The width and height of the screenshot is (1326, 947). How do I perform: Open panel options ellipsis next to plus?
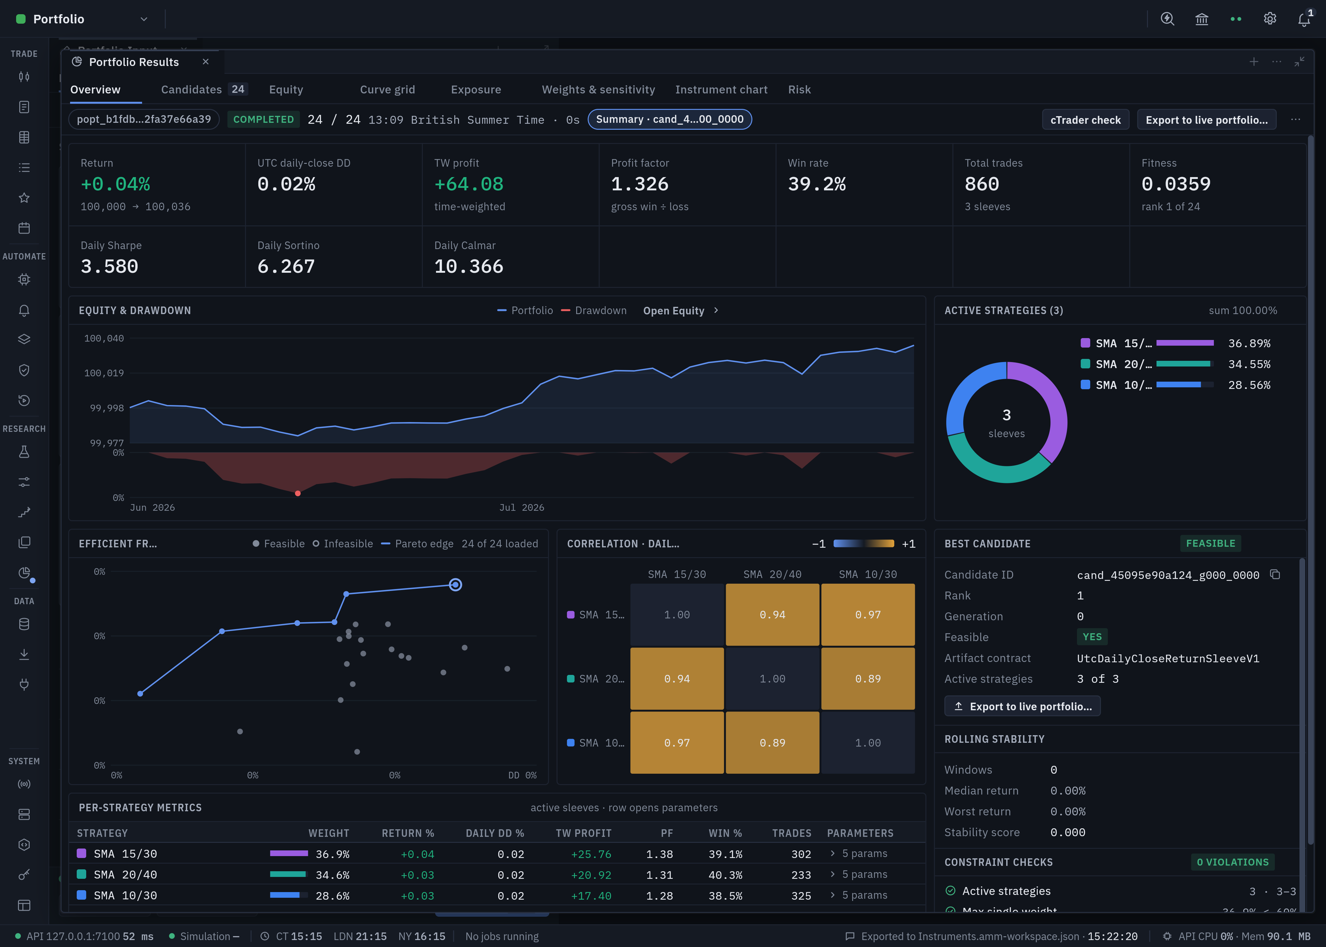[x=1276, y=62]
